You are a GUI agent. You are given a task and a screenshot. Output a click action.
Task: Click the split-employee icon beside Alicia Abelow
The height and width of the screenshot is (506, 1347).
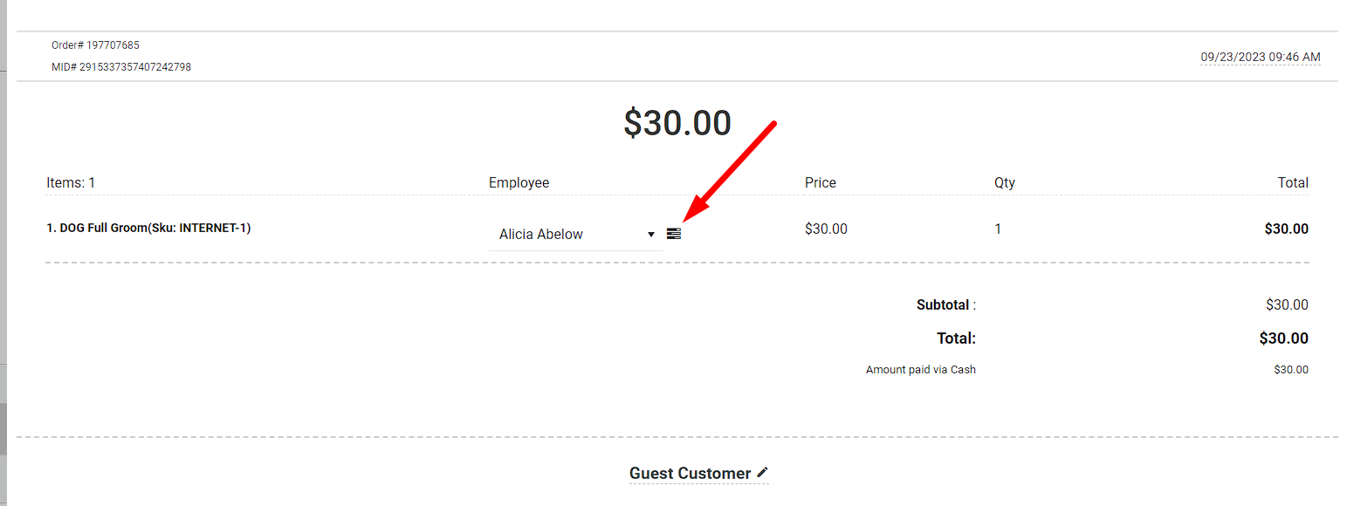(x=674, y=234)
